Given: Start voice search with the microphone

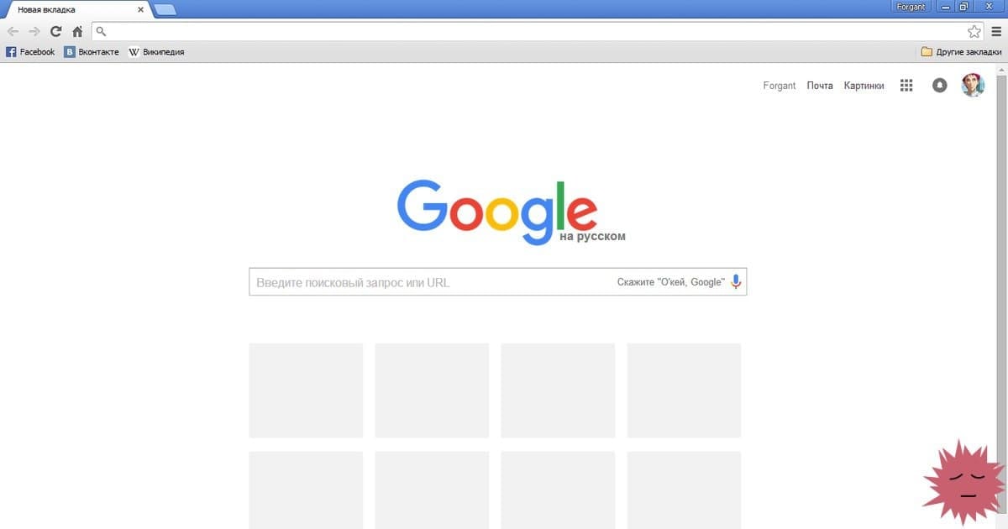Looking at the screenshot, I should click(736, 282).
